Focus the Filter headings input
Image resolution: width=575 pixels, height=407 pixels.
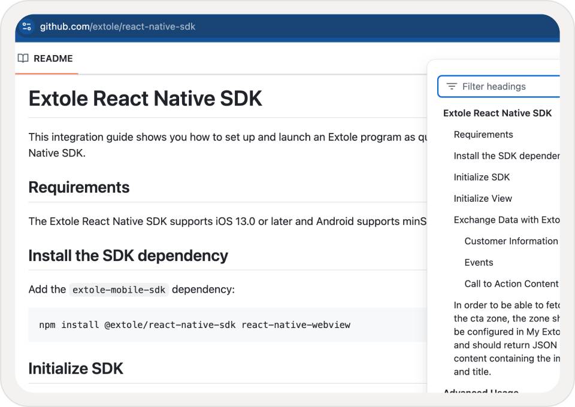[x=499, y=86]
